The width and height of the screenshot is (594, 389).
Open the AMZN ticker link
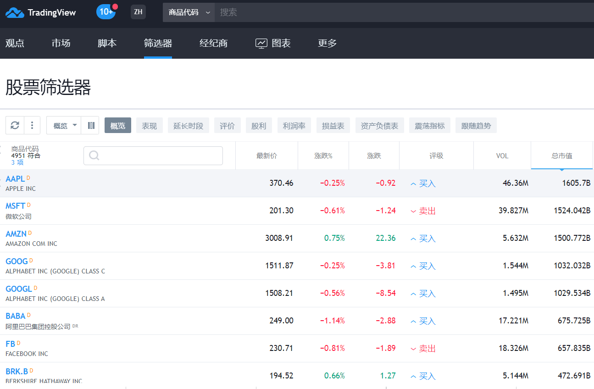tap(16, 234)
